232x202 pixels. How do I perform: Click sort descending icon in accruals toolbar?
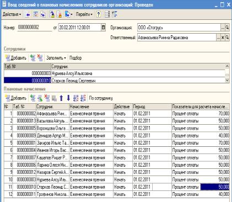click(83, 98)
